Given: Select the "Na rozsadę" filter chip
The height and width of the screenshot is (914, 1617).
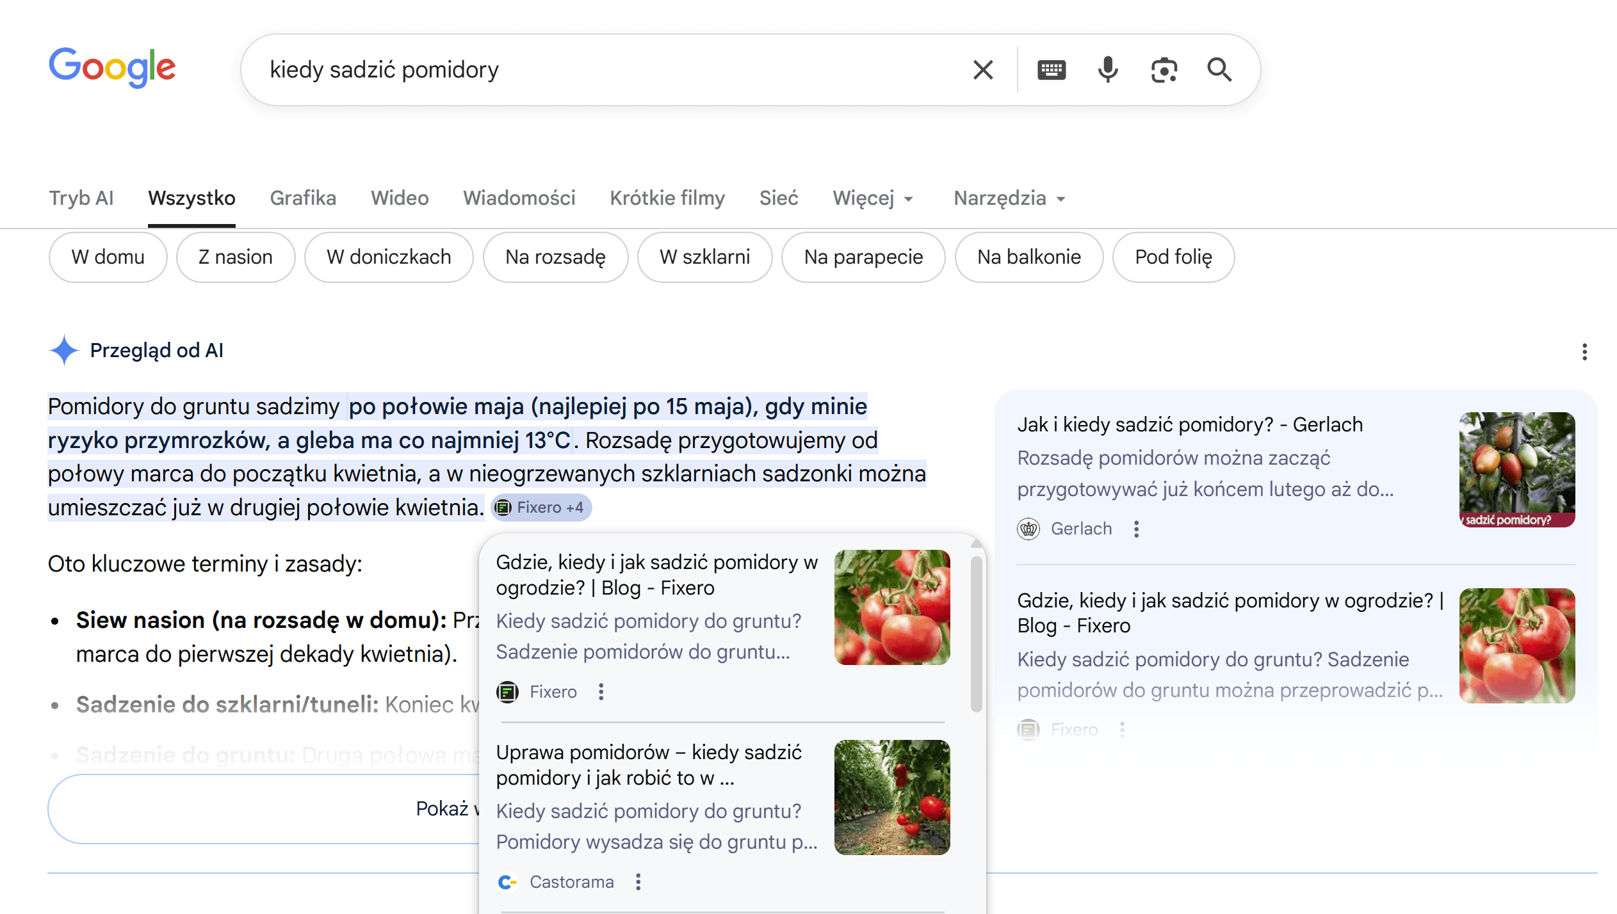Looking at the screenshot, I should pyautogui.click(x=555, y=257).
